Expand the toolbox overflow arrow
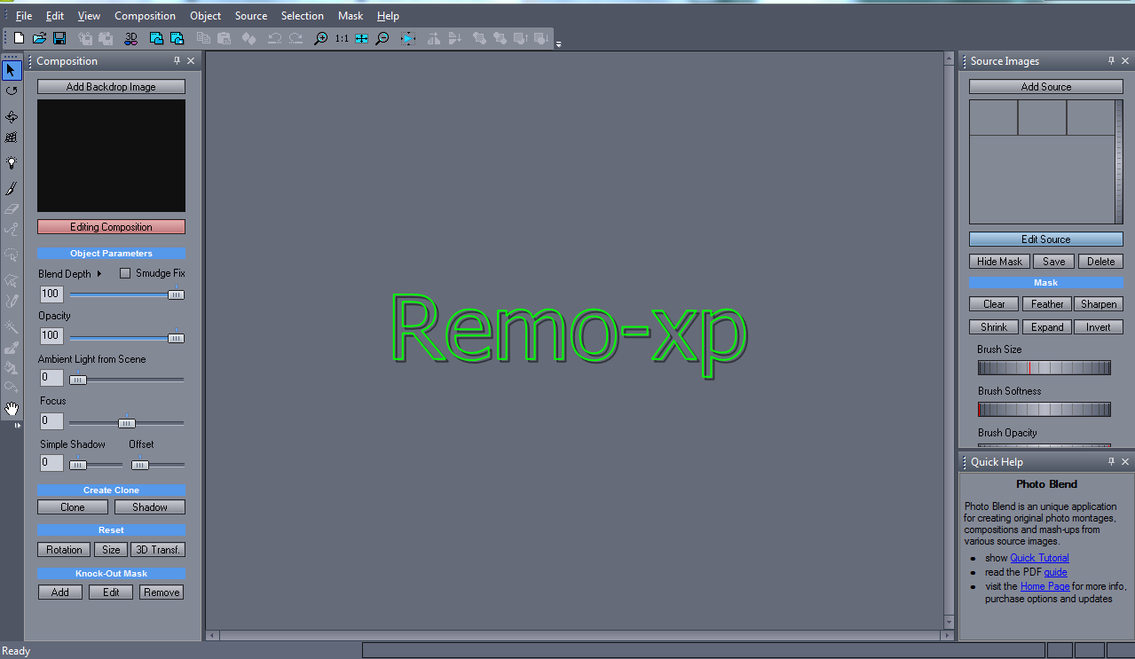The image size is (1135, 659). (x=17, y=426)
